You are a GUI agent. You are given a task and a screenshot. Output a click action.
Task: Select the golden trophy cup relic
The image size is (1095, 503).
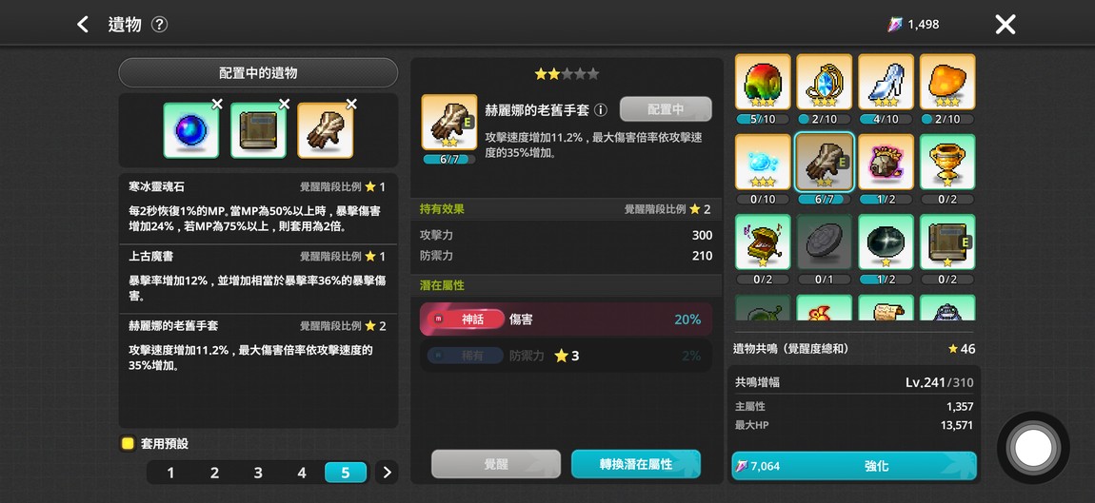click(x=947, y=162)
